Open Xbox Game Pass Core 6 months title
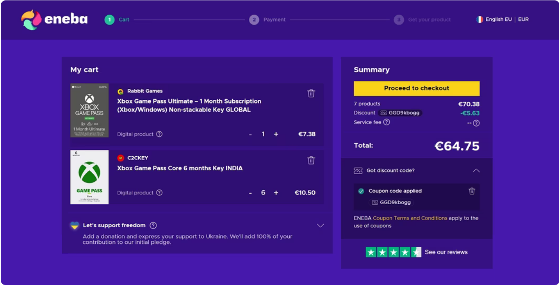This screenshot has width=559, height=285. click(180, 168)
